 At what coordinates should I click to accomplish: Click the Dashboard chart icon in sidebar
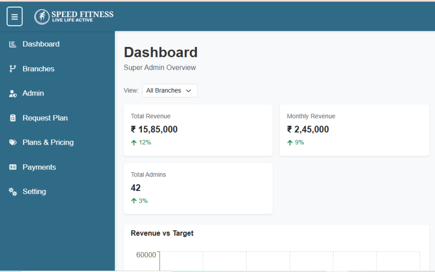coord(13,44)
